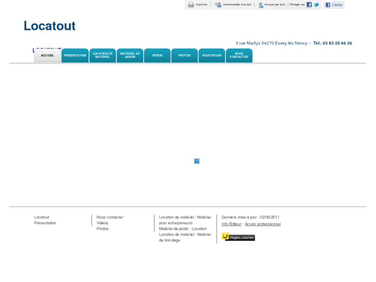Click the address '3 rue Maillys 54270'

(x=254, y=43)
